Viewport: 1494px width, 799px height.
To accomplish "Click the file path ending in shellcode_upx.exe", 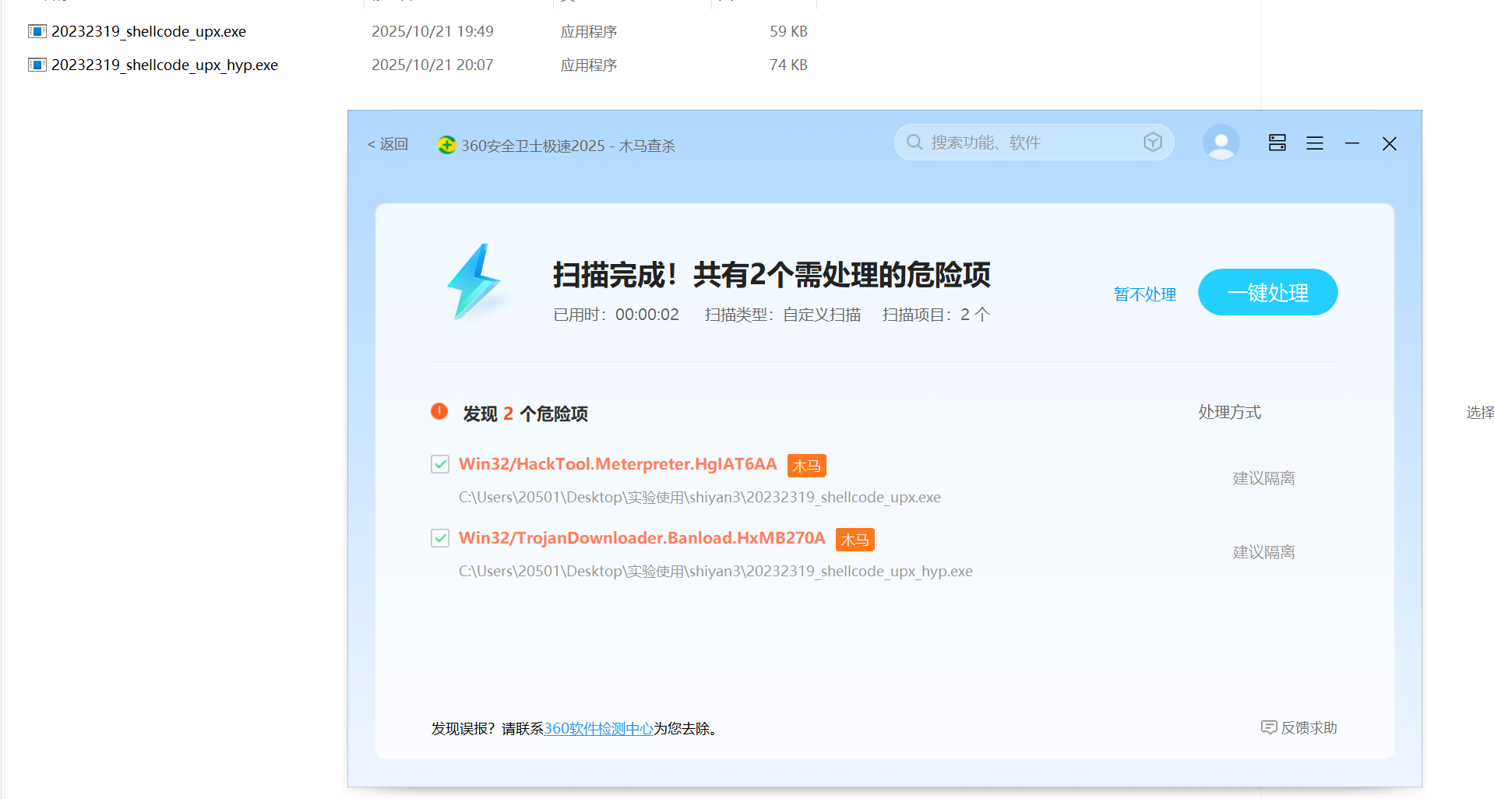I will tap(699, 497).
